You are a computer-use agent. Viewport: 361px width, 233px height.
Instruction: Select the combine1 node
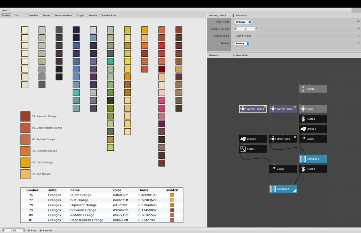[x=313, y=159]
